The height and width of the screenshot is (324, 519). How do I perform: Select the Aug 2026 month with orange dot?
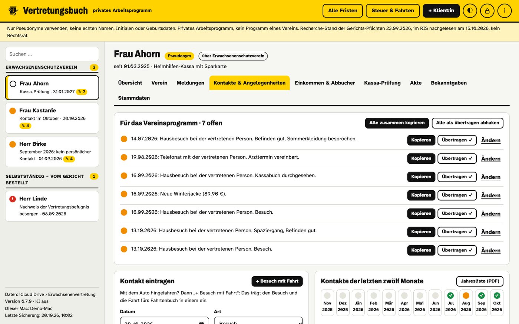click(466, 303)
